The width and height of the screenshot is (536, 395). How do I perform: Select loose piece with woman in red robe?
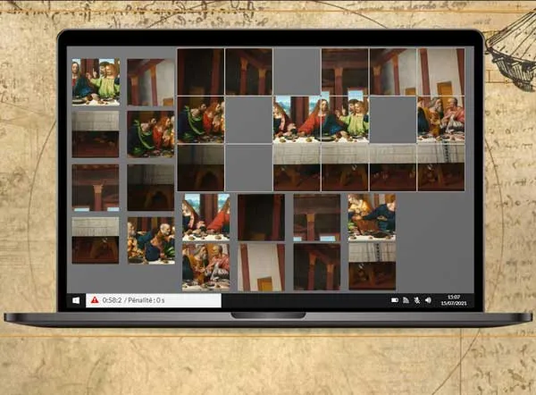(x=205, y=217)
